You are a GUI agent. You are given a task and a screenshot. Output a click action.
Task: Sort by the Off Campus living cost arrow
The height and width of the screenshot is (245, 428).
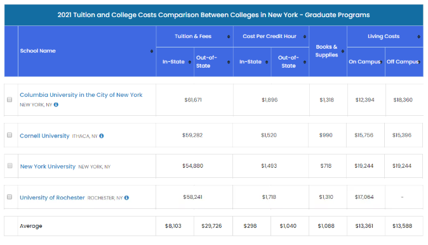click(x=418, y=62)
